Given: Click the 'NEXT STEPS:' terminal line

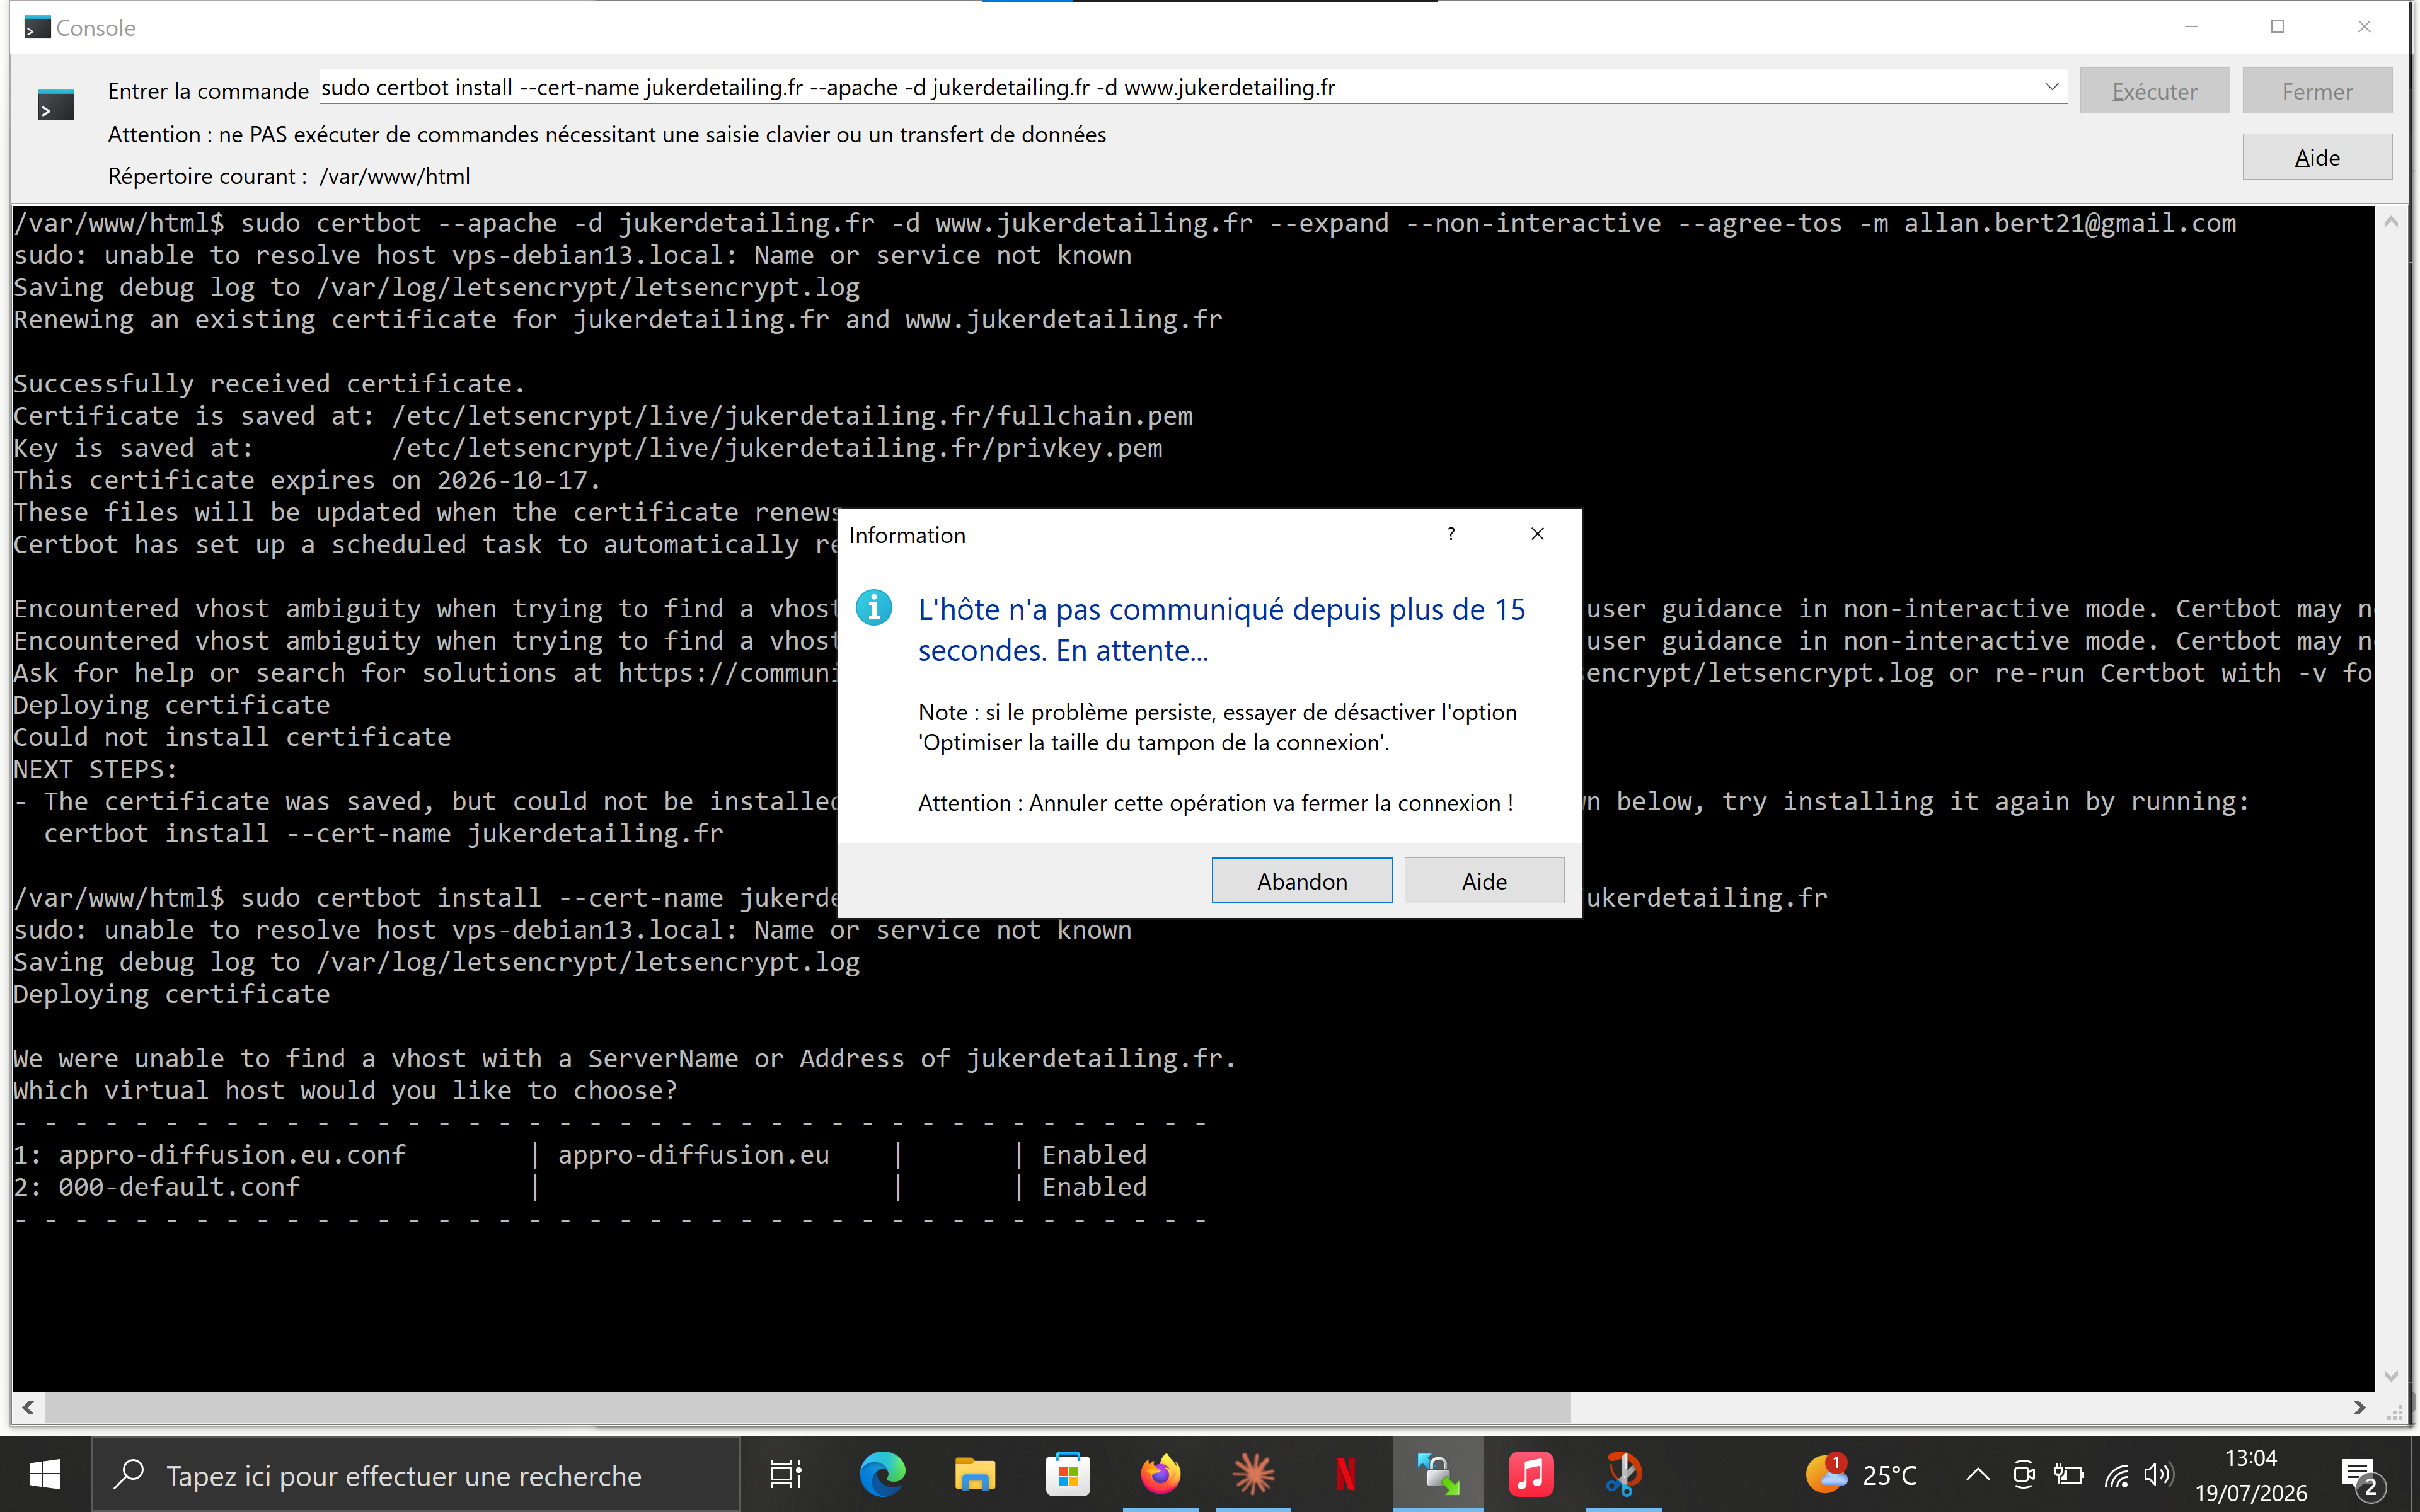Looking at the screenshot, I should tap(95, 769).
